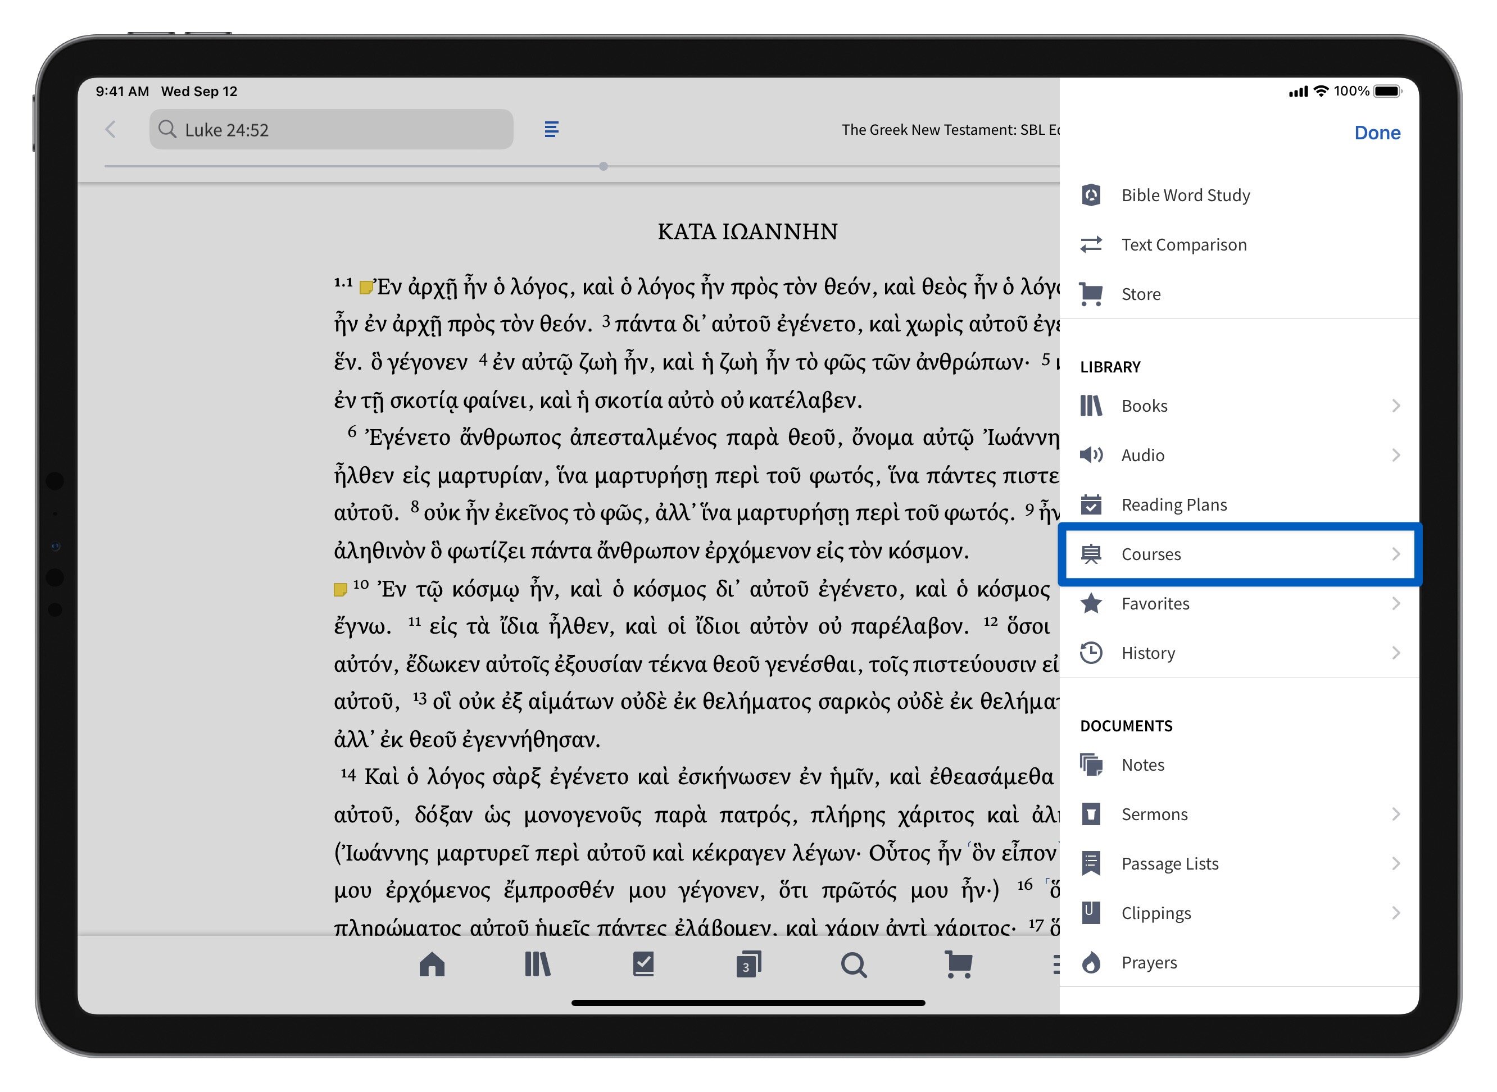This screenshot has width=1497, height=1092.
Task: Select Text Comparison menu item
Action: tap(1239, 244)
